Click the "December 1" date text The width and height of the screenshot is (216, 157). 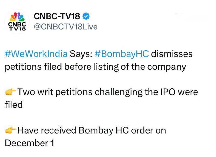29,143
